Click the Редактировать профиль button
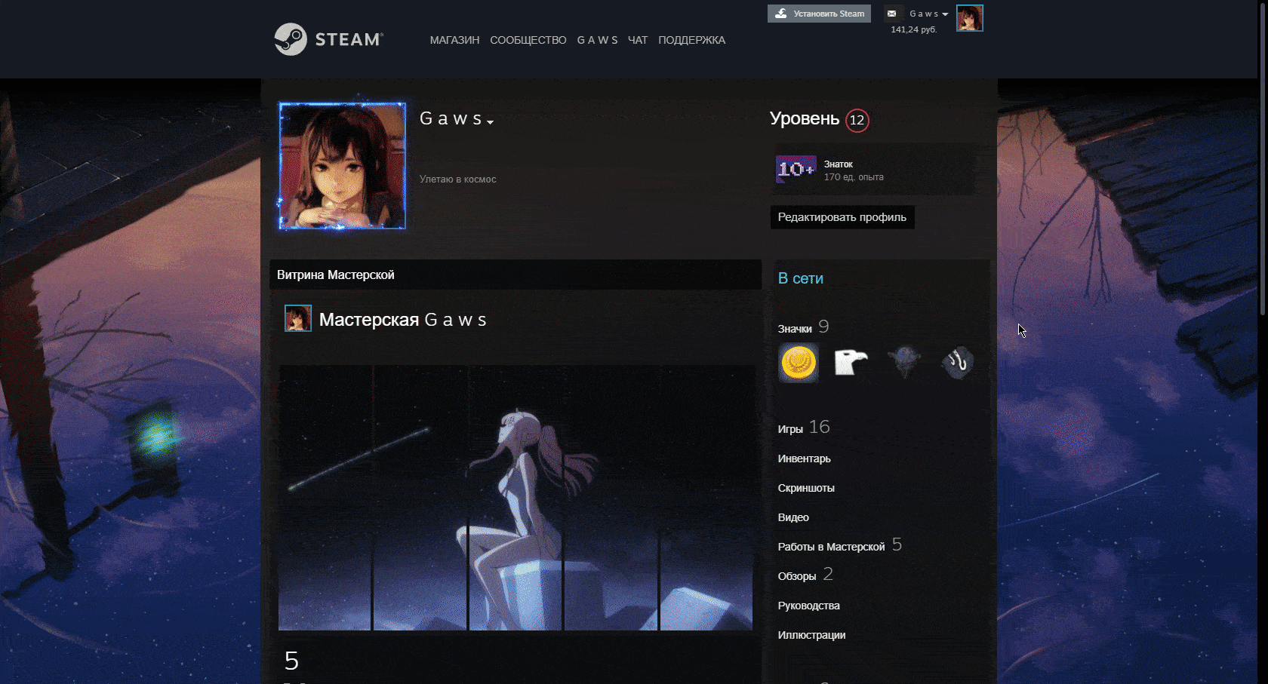This screenshot has width=1268, height=684. pos(842,217)
